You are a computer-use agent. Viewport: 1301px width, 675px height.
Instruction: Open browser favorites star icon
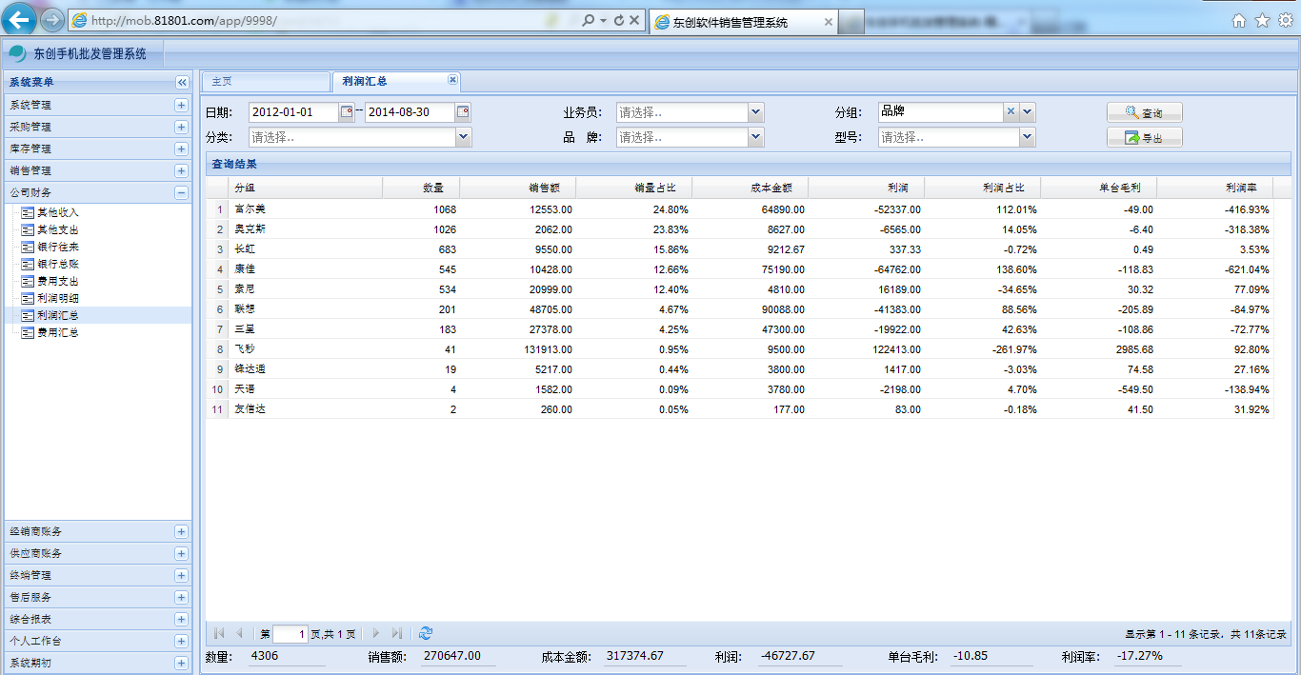coord(1262,20)
